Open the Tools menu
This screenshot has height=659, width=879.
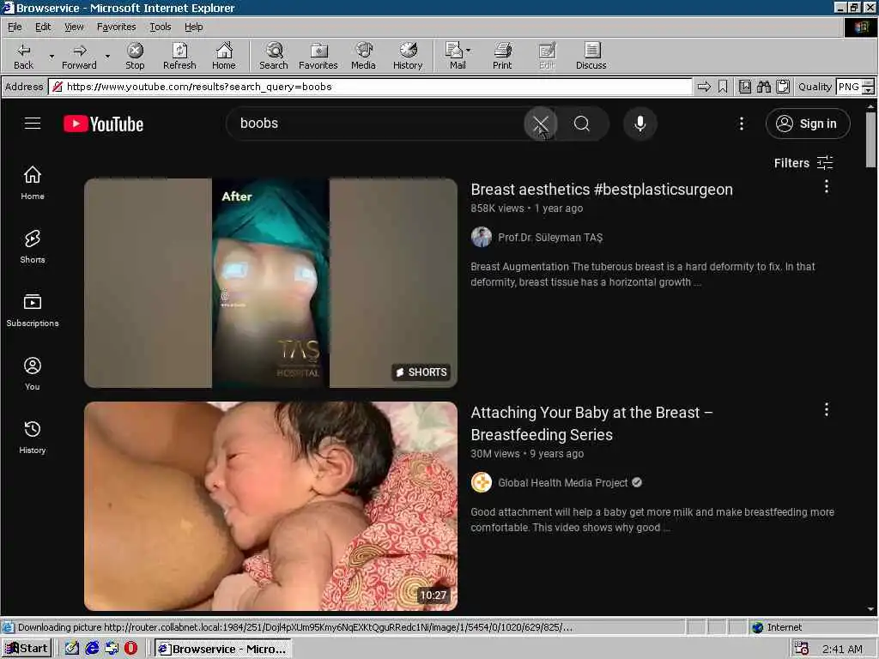(160, 27)
